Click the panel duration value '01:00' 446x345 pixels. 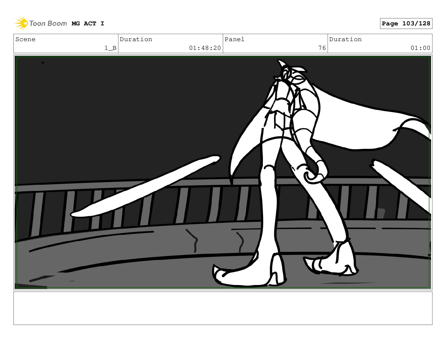click(420, 48)
